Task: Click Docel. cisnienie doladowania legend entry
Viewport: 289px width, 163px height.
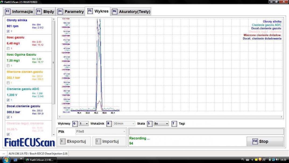Action: click(262, 39)
